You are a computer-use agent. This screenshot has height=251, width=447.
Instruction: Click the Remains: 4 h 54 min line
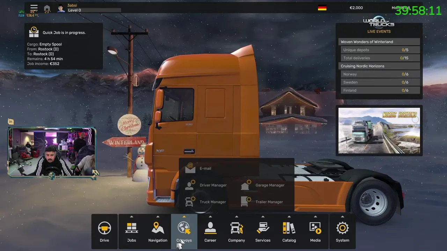45,59
